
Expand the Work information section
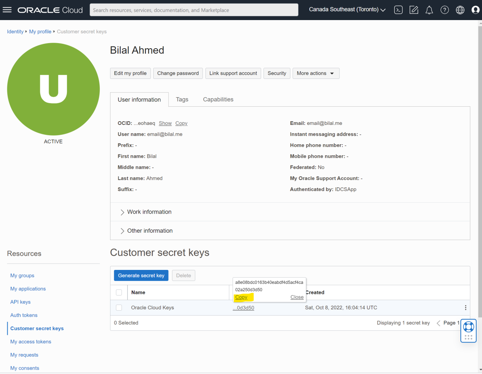pos(146,212)
